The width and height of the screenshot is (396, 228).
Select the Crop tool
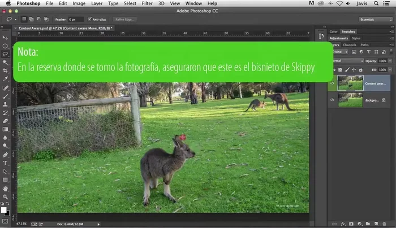click(5, 71)
